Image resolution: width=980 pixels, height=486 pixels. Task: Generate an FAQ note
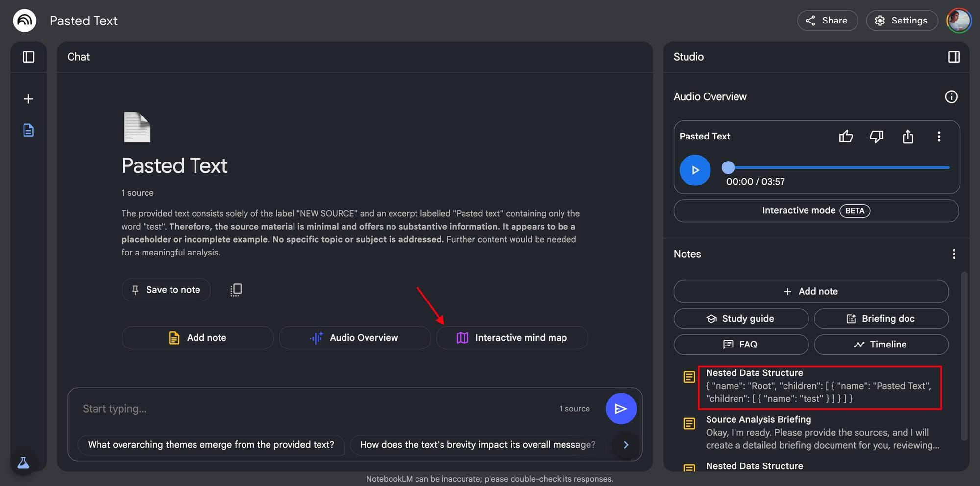(x=741, y=345)
